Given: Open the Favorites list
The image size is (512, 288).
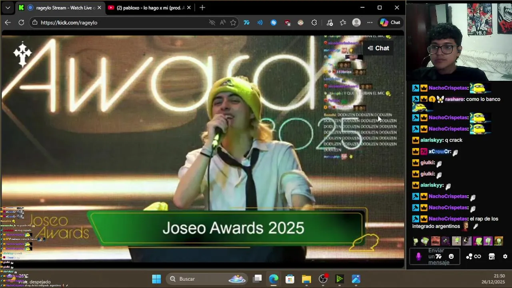Looking at the screenshot, I should coord(343,22).
